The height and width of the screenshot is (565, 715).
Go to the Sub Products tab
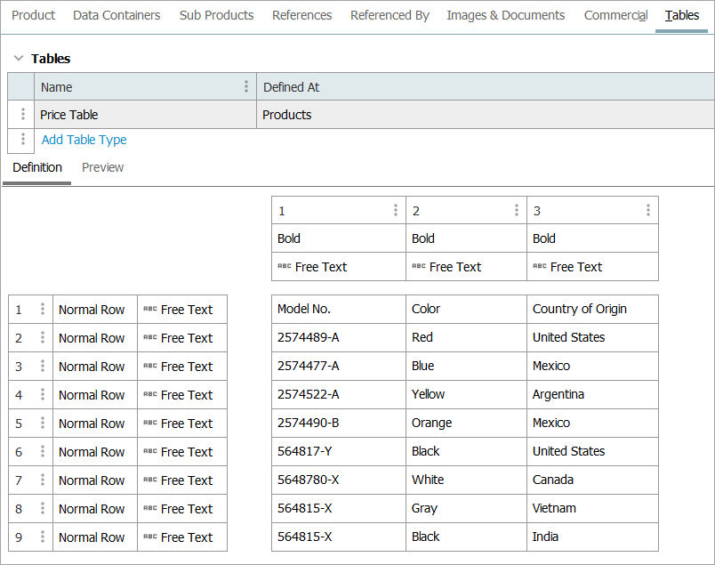[x=216, y=15]
